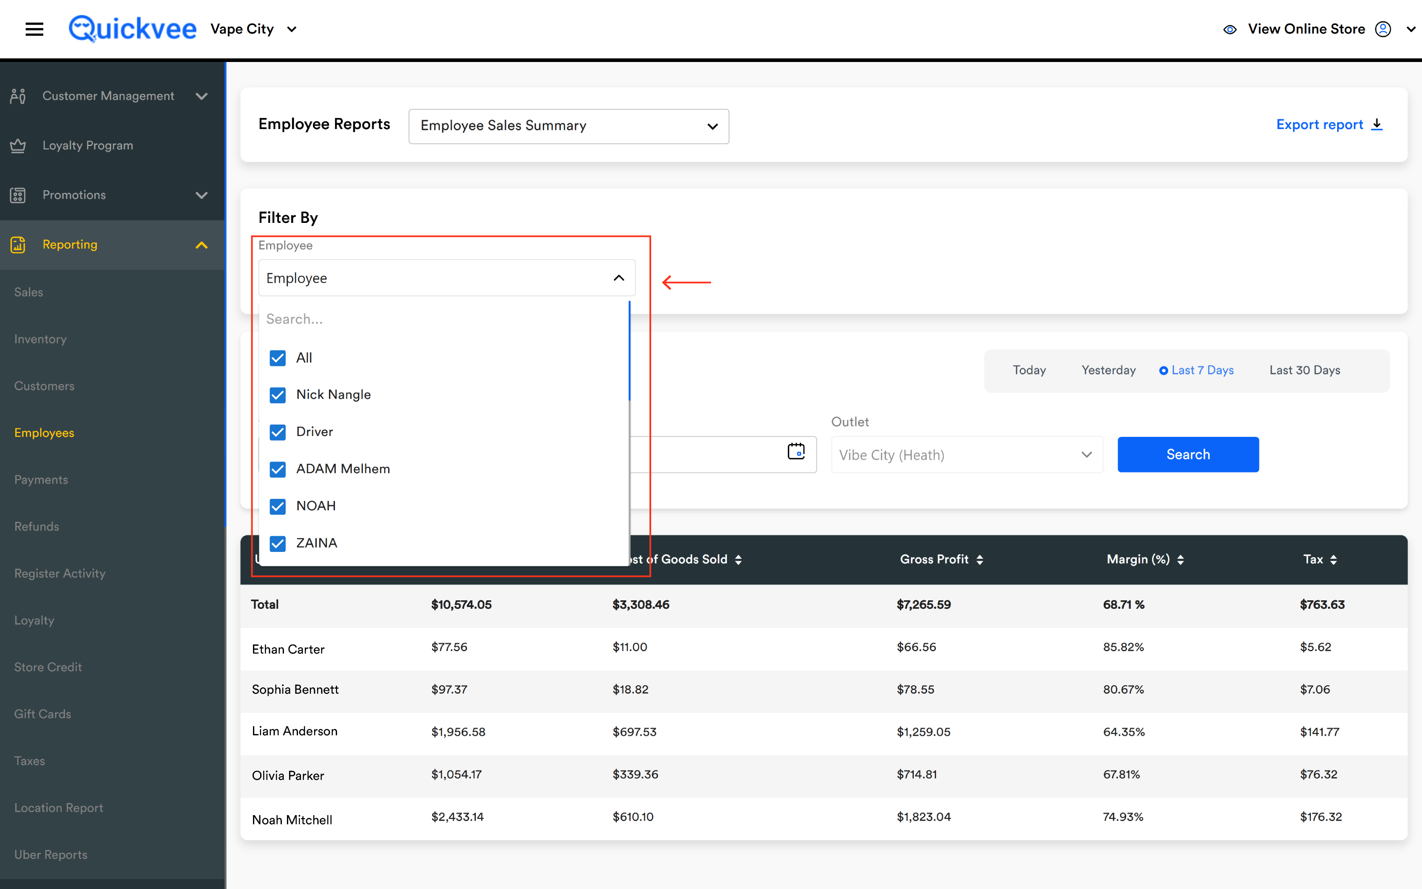Click the Export report link

tap(1330, 125)
